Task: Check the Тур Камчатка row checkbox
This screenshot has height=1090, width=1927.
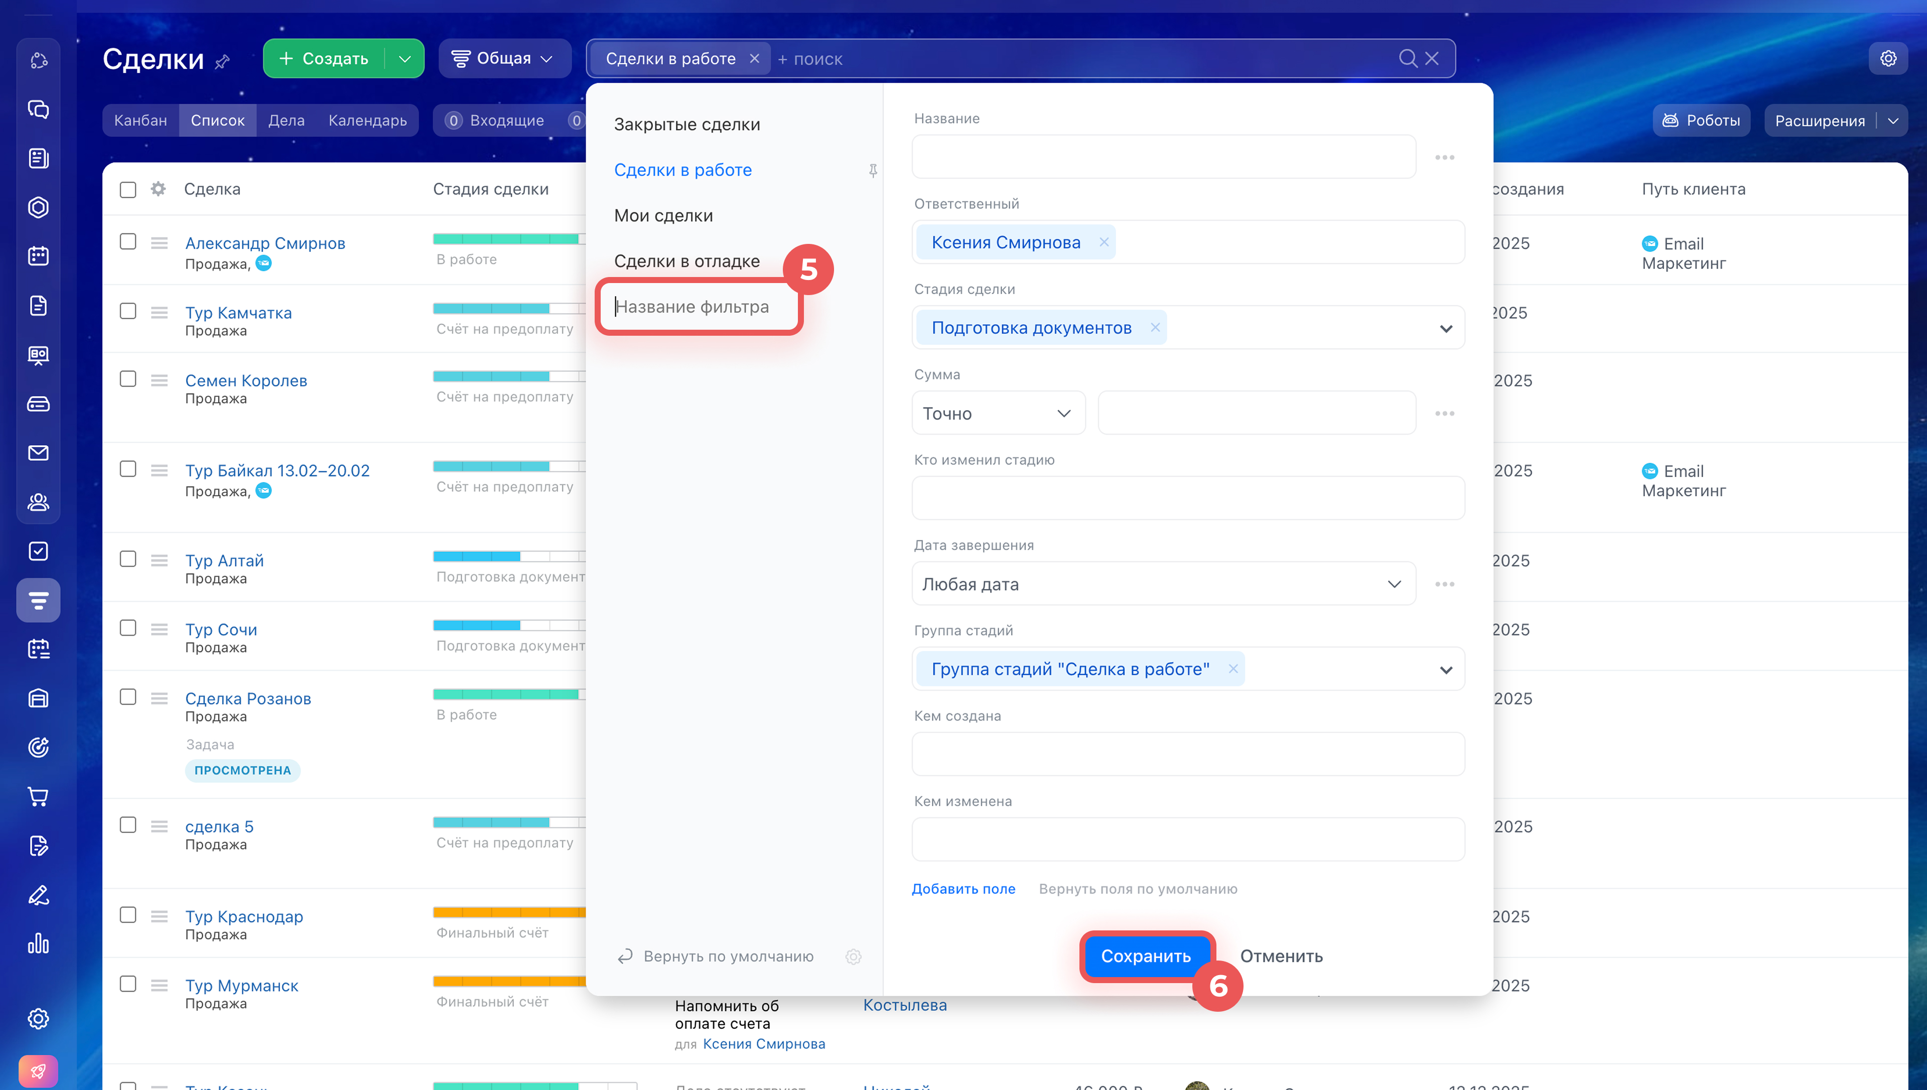Action: pyautogui.click(x=128, y=312)
